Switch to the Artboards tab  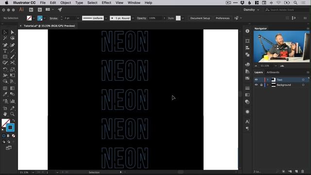point(273,72)
